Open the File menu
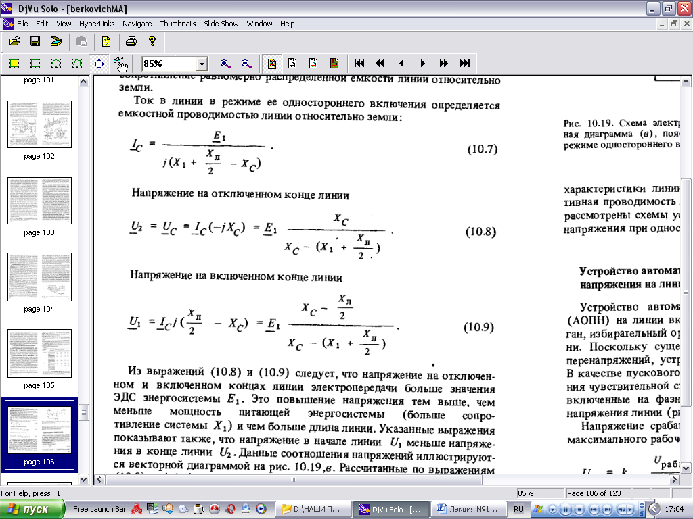The width and height of the screenshot is (693, 519). click(22, 24)
